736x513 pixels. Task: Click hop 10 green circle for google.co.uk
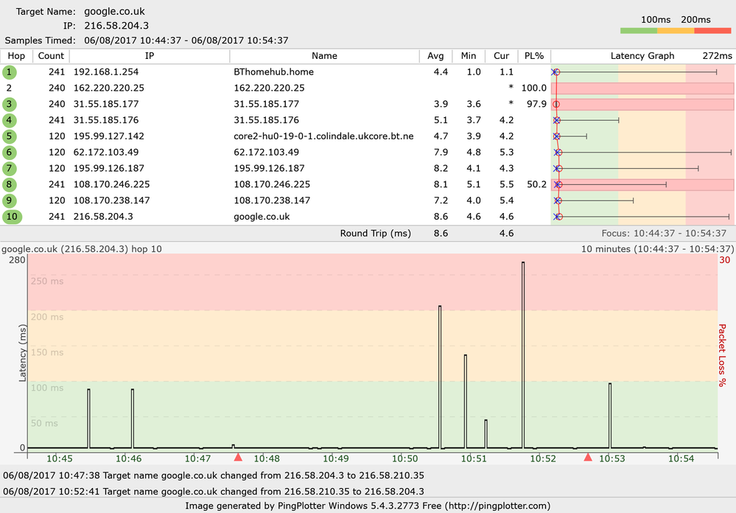click(x=12, y=217)
